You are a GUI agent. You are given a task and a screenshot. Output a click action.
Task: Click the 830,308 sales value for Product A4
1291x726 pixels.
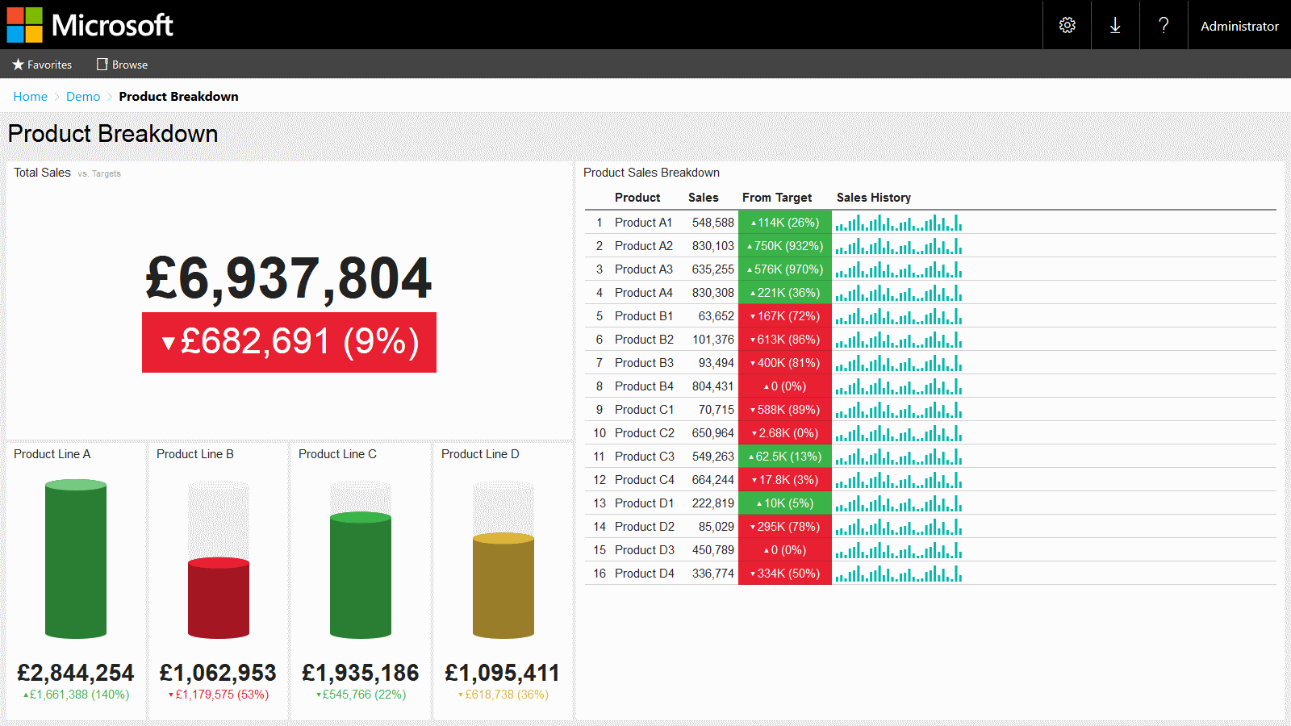pos(713,293)
